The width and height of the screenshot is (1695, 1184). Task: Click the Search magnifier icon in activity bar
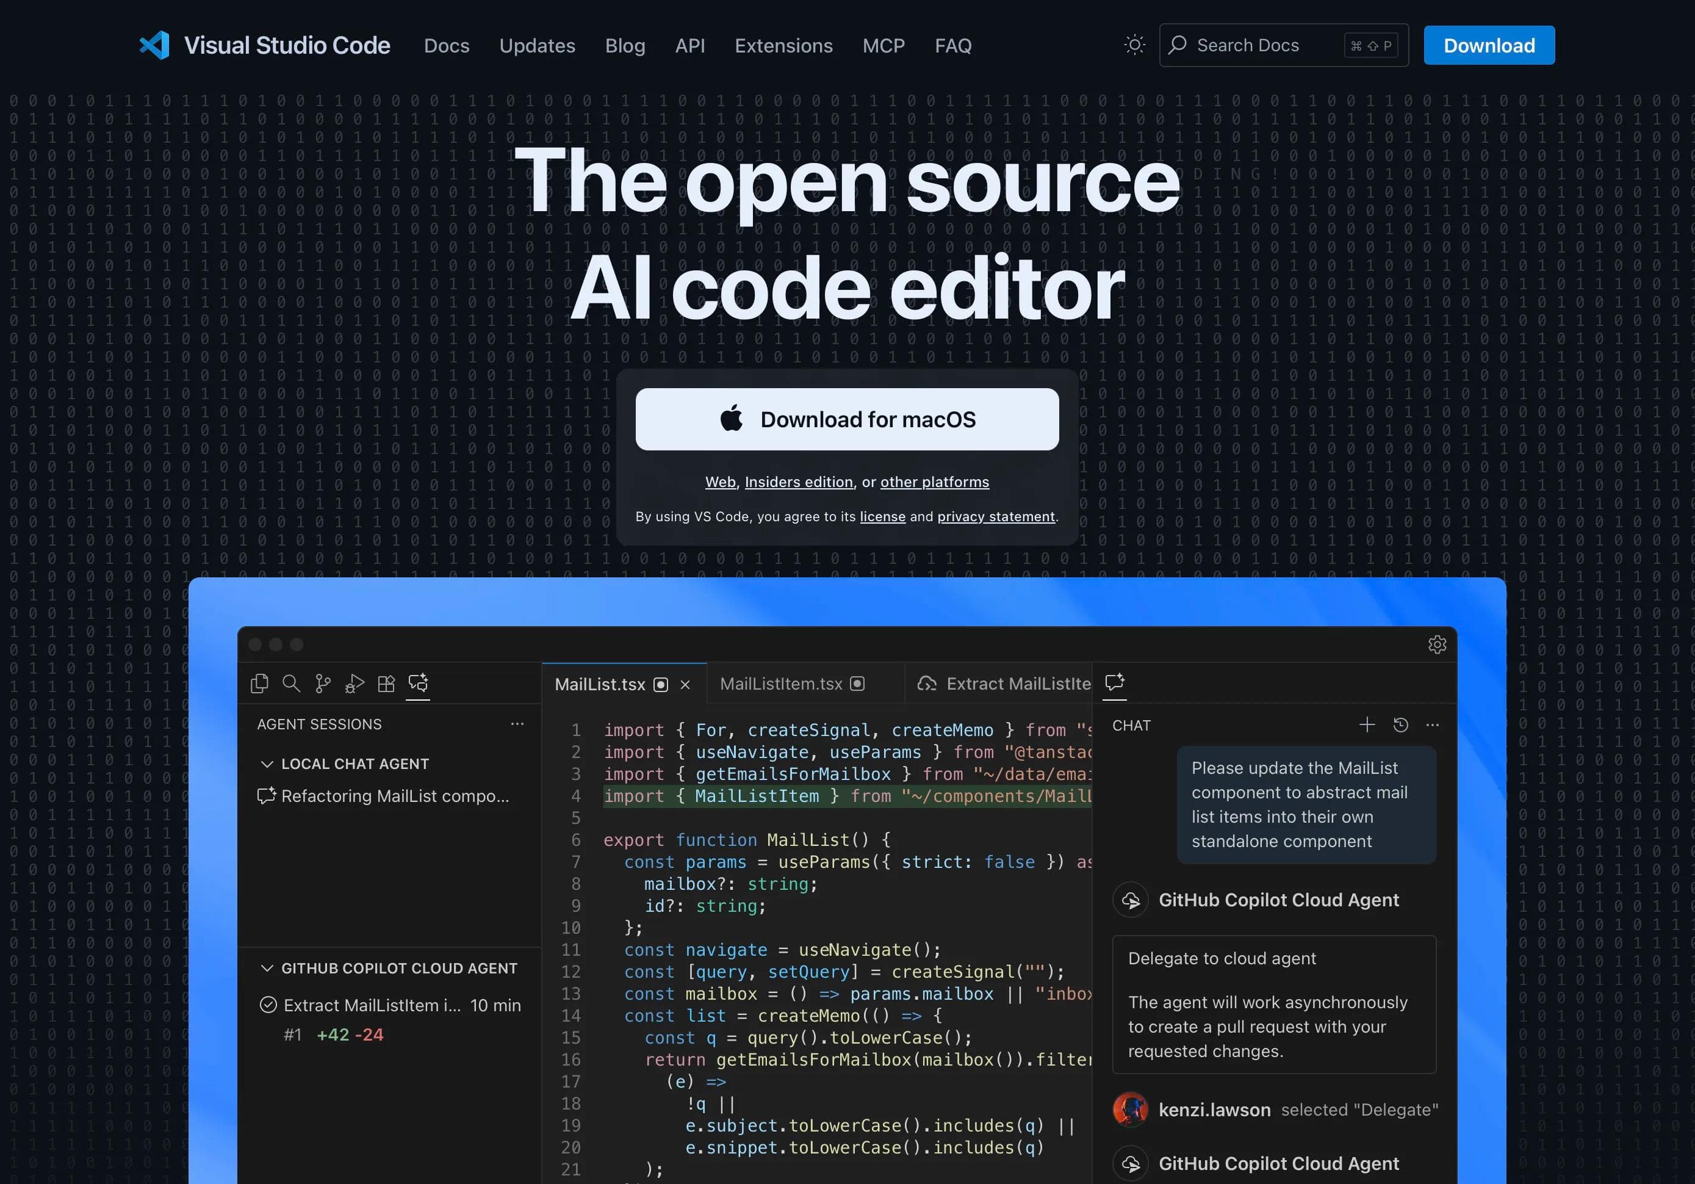point(292,683)
